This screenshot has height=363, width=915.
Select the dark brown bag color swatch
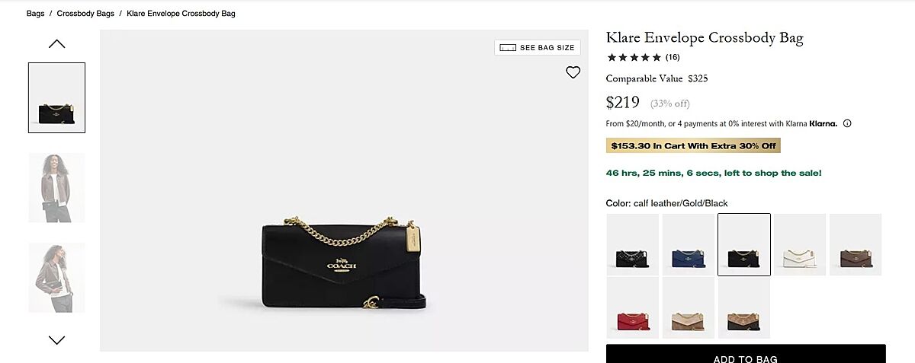(x=856, y=244)
